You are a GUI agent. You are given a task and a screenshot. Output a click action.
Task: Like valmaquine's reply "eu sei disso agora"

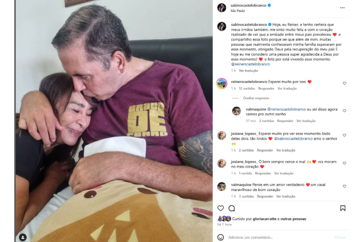pyautogui.click(x=344, y=111)
